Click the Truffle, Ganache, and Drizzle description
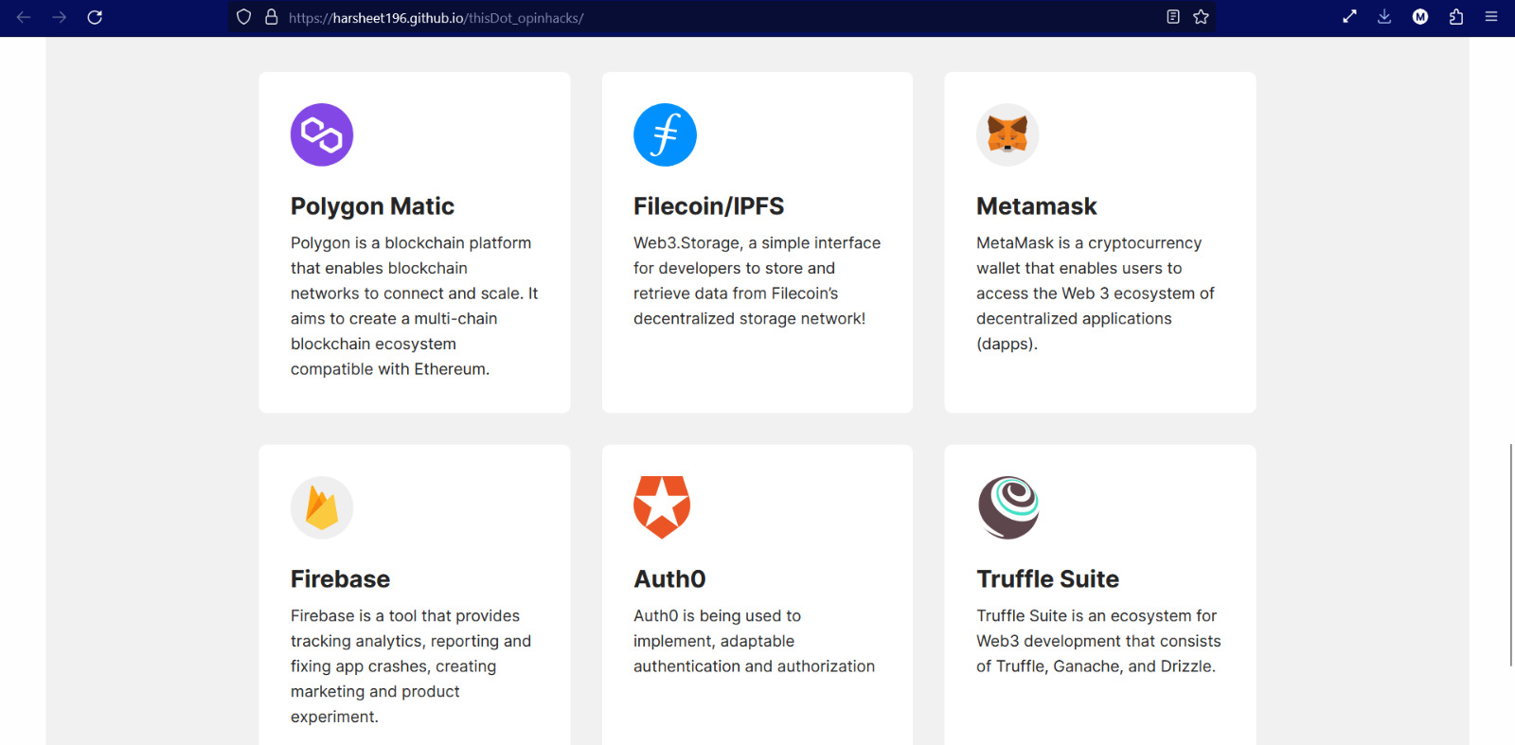 (1098, 641)
